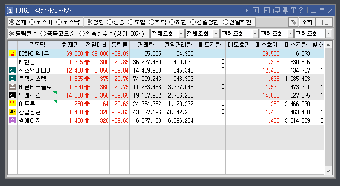Click the vertical scrollbar track of table

tap(328, 108)
